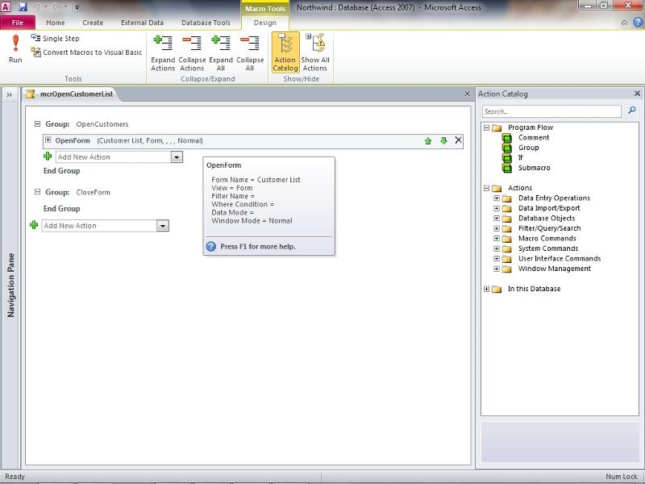Select the Submacro program flow item

pos(534,168)
